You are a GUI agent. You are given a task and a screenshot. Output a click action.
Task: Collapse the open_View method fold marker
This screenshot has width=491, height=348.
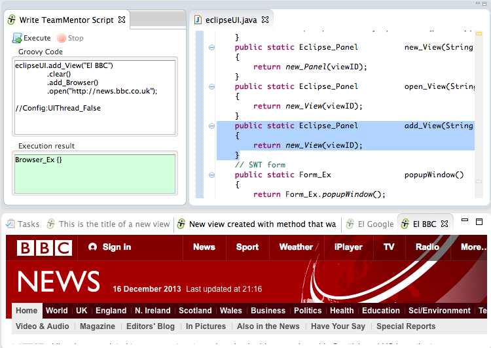click(211, 86)
